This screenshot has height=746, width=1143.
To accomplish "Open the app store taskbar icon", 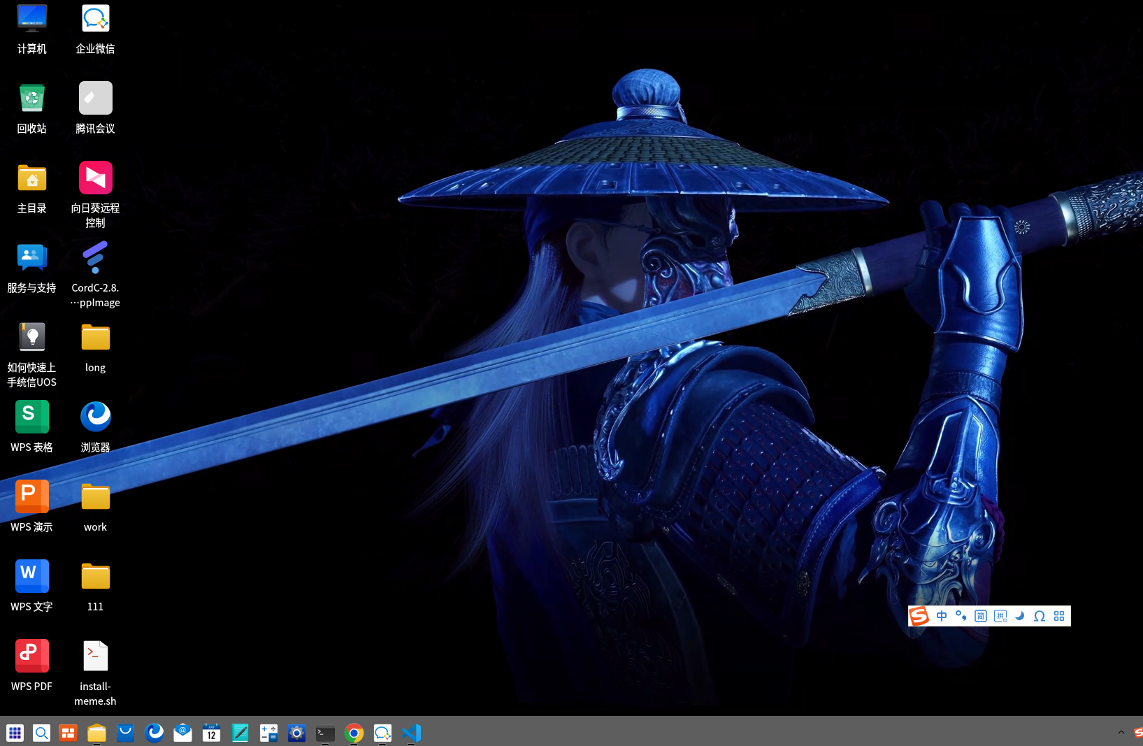I will tap(125, 733).
